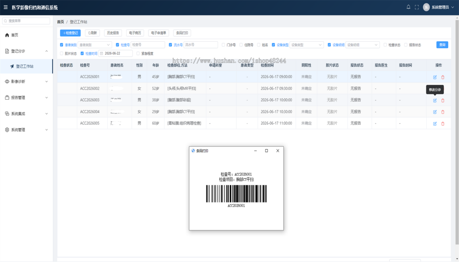Open the 设备类型 dropdown
Image resolution: width=459 pixels, height=262 pixels.
(307, 45)
